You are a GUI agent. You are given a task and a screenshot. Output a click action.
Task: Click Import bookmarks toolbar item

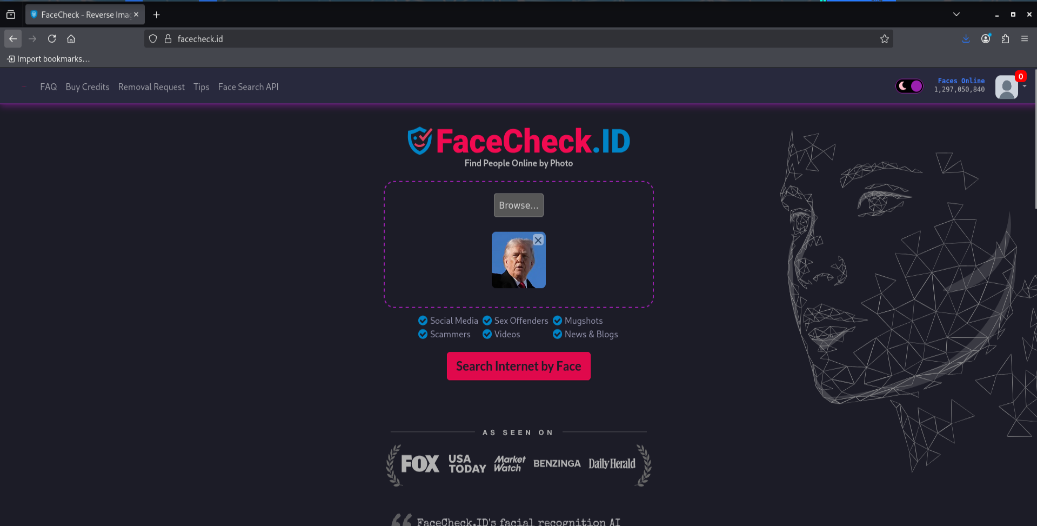coord(48,59)
